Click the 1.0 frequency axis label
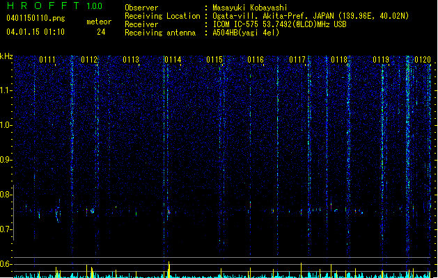Screen dimensions: 438x278 [6, 125]
